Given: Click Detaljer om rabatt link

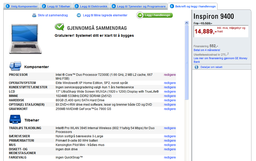Looking at the screenshot, I should point(212,67).
